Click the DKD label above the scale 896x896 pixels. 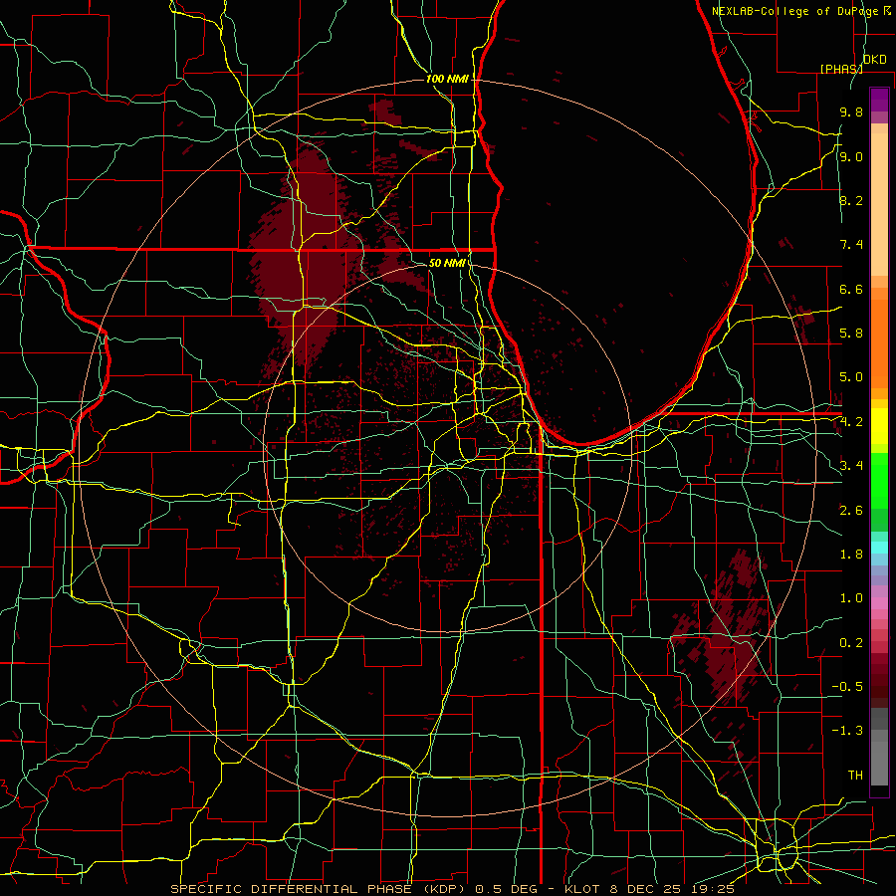pyautogui.click(x=874, y=60)
